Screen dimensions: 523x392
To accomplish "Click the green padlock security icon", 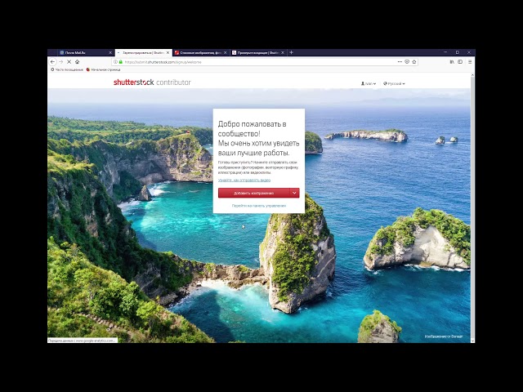I will [121, 62].
